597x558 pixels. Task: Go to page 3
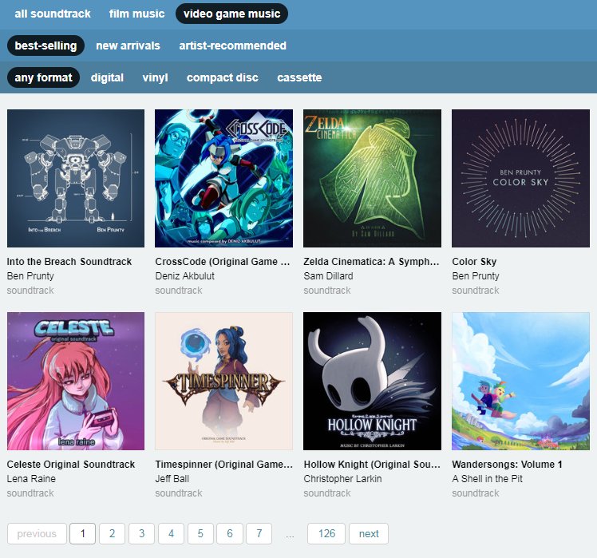141,533
